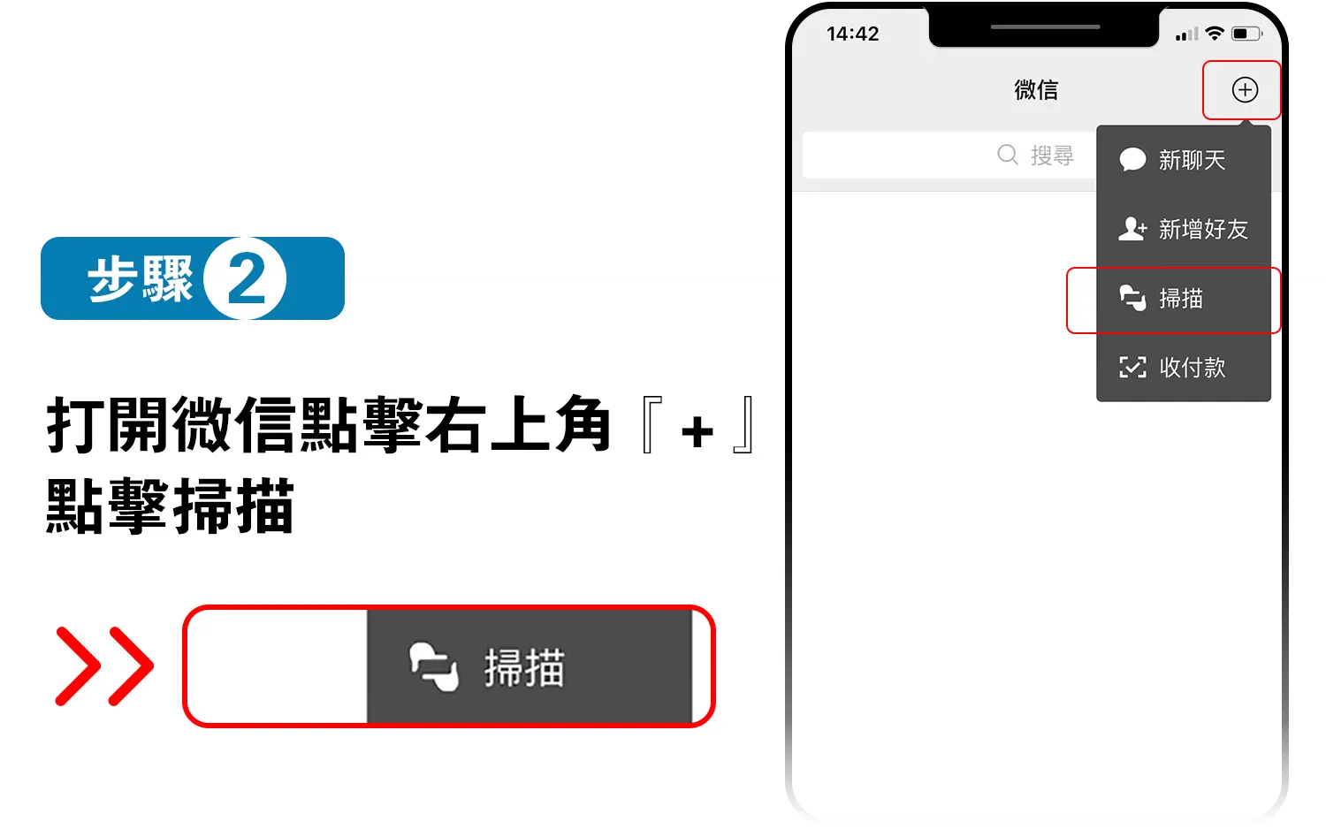Click the battery indicator in status bar
Viewport: 1326px width, 829px height.
point(1247,34)
